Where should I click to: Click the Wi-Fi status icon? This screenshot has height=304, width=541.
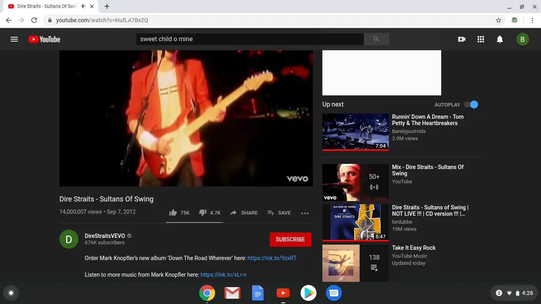click(509, 293)
